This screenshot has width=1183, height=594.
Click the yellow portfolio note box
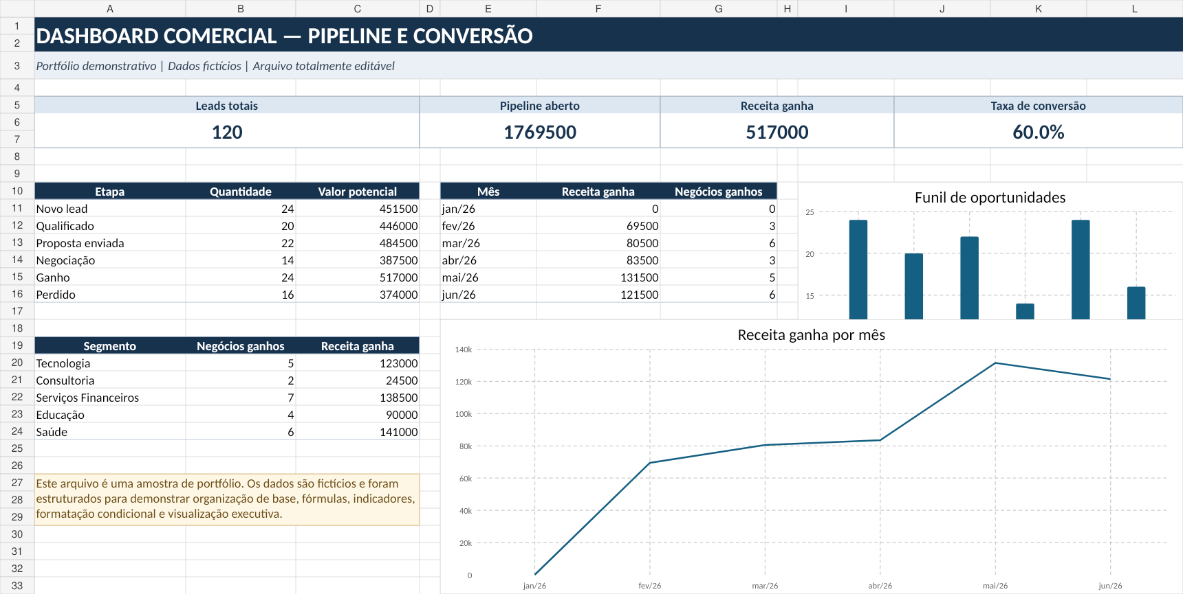(227, 499)
